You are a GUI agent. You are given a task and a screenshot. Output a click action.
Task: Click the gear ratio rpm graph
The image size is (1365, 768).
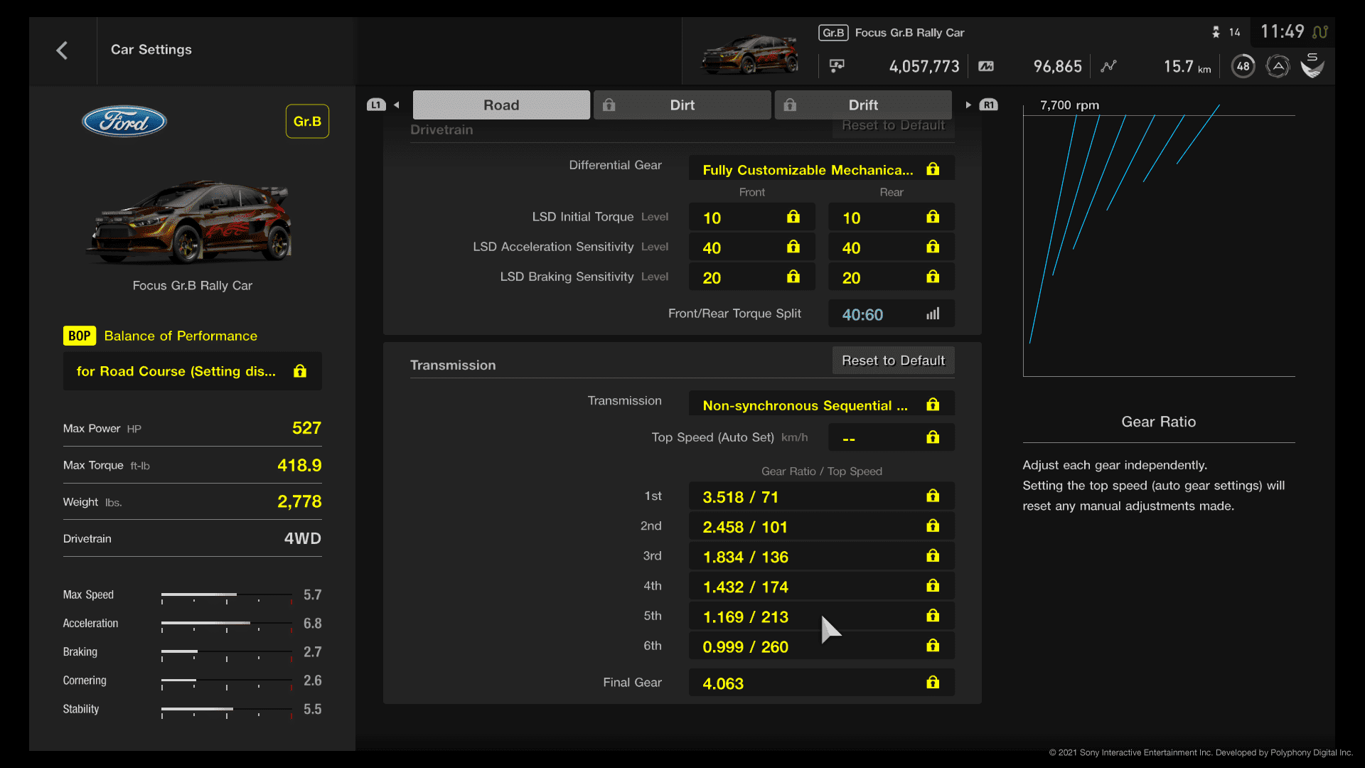coord(1159,240)
